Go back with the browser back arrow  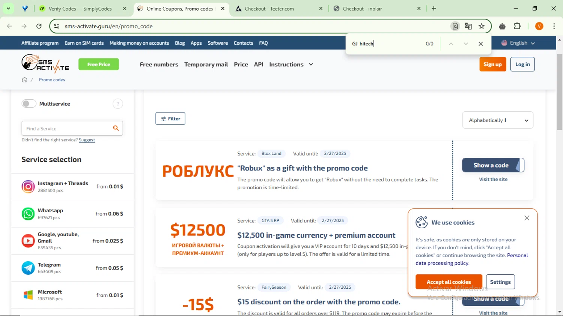(x=9, y=26)
